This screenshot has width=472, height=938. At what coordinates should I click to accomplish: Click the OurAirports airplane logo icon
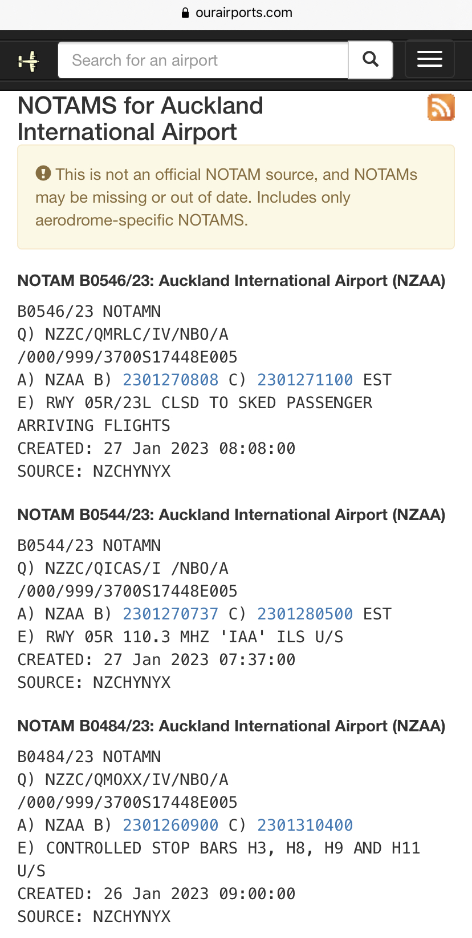28,61
